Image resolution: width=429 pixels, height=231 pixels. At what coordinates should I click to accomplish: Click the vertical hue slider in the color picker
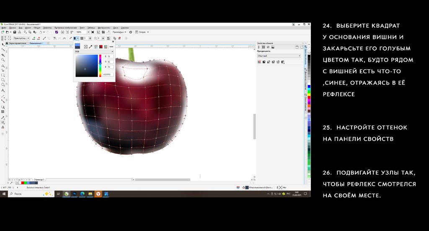click(x=100, y=66)
